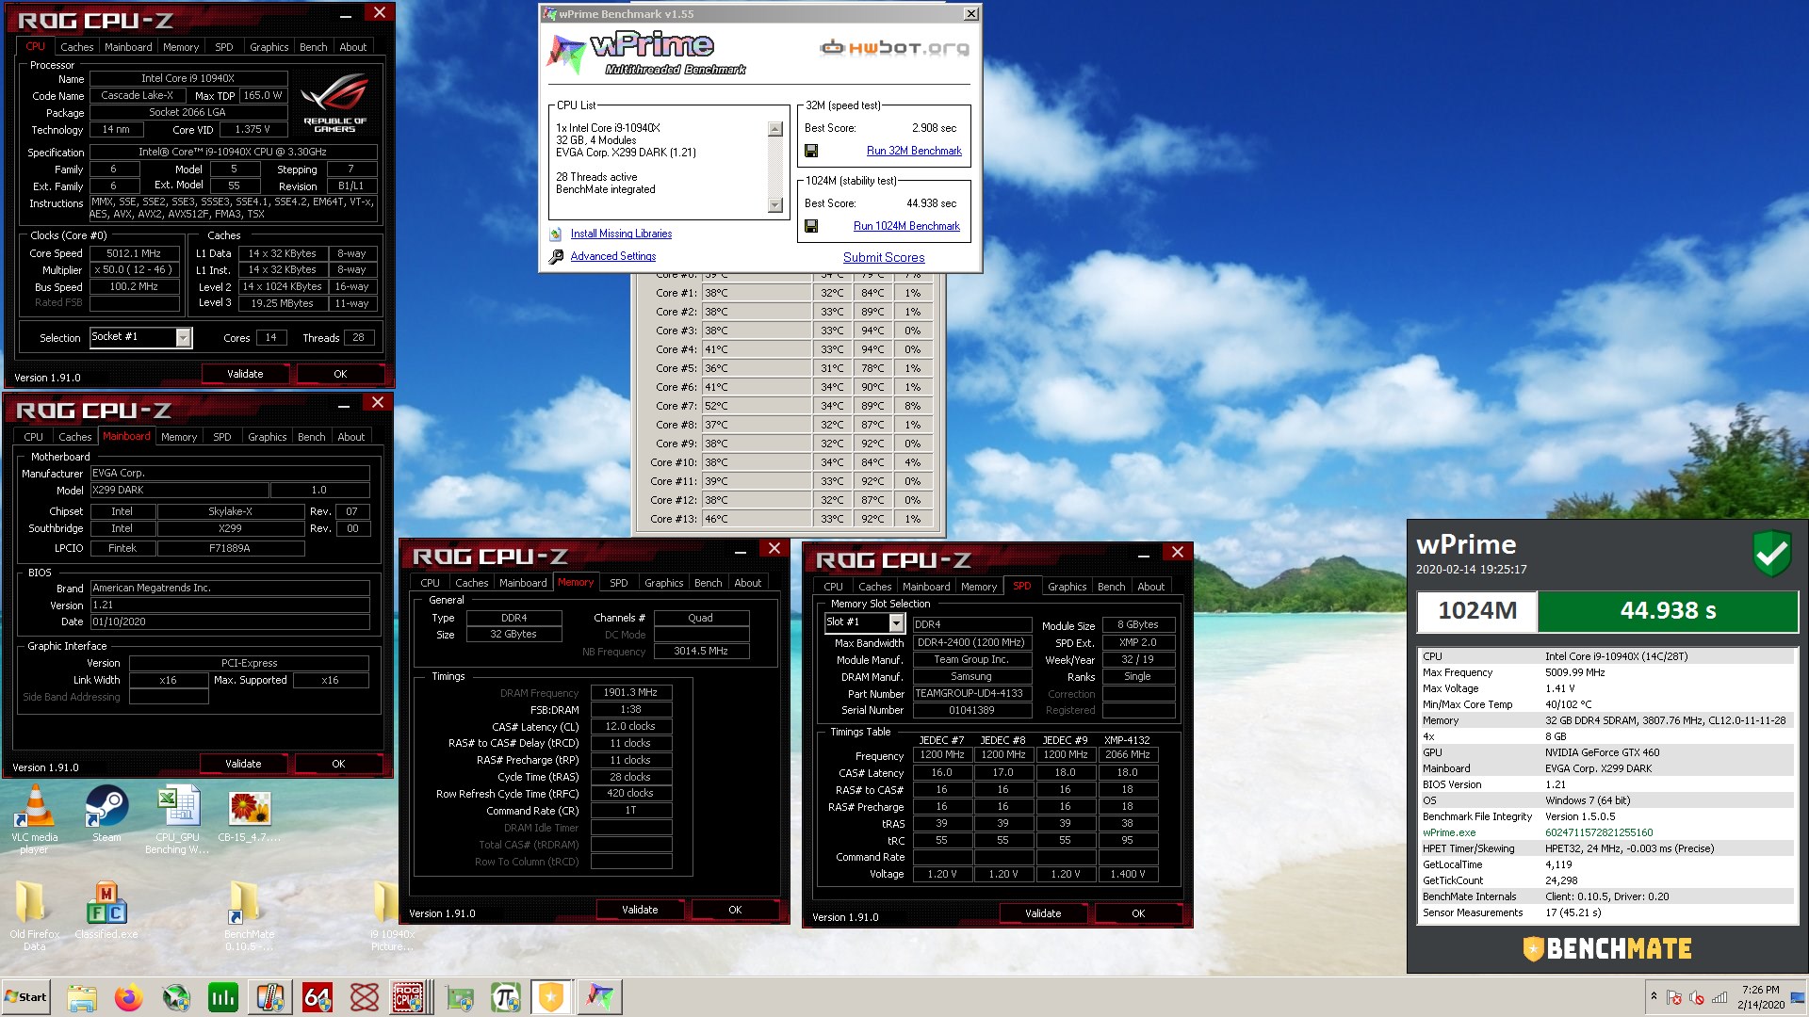Open the Pi benchmark icon in taskbar
Image resolution: width=1809 pixels, height=1017 pixels.
(x=506, y=997)
